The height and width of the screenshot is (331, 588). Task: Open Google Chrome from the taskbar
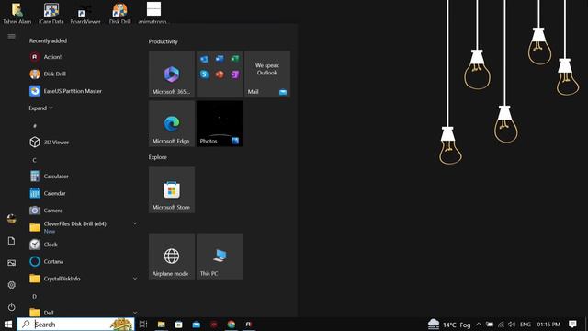(232, 325)
